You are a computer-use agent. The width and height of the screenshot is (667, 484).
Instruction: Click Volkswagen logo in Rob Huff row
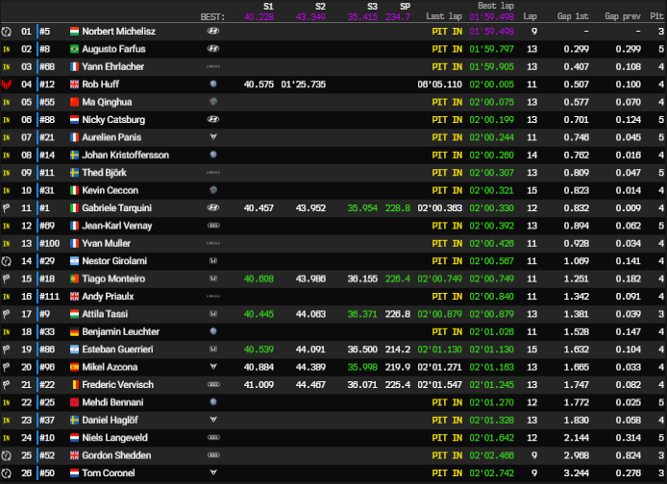point(213,85)
